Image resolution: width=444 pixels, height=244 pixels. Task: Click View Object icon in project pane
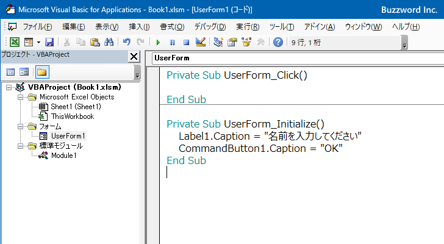(24, 72)
